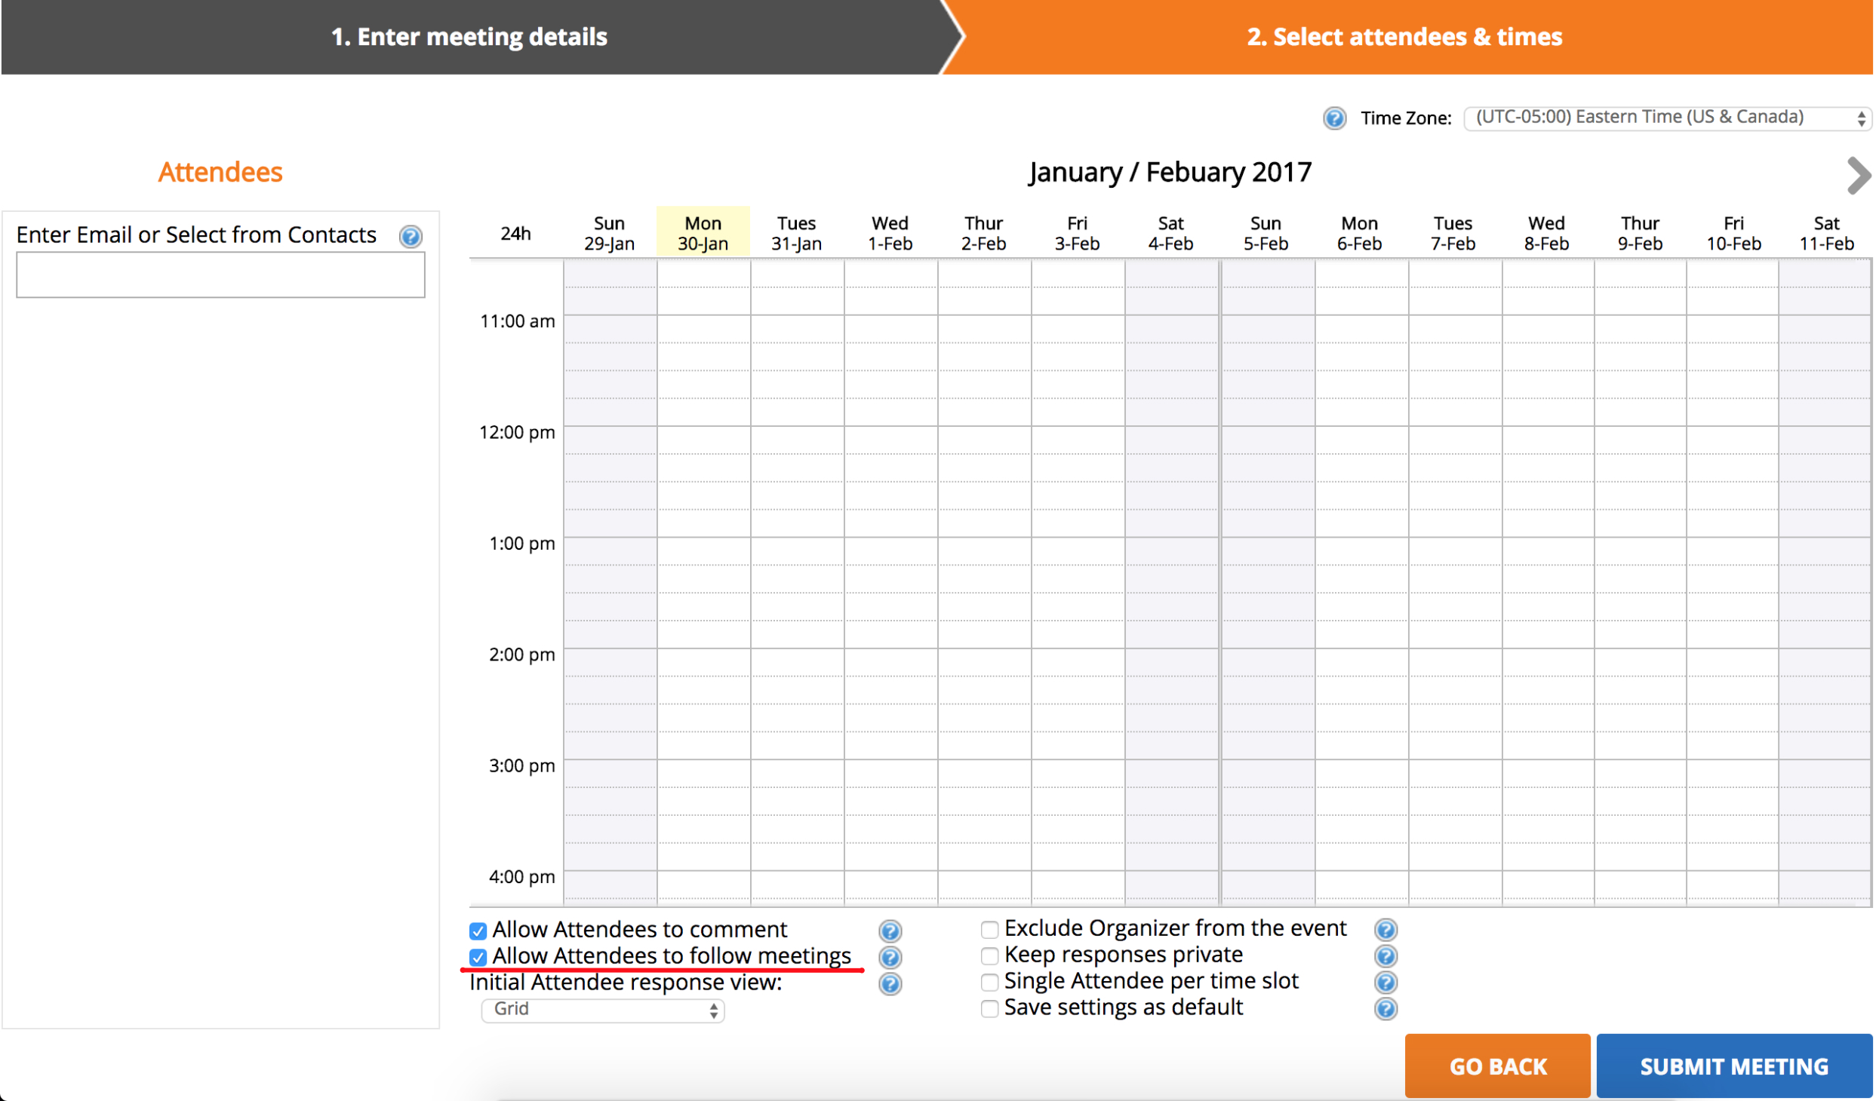Open the Grid response view dropdown
Screen dimensions: 1876x1101
click(603, 1010)
